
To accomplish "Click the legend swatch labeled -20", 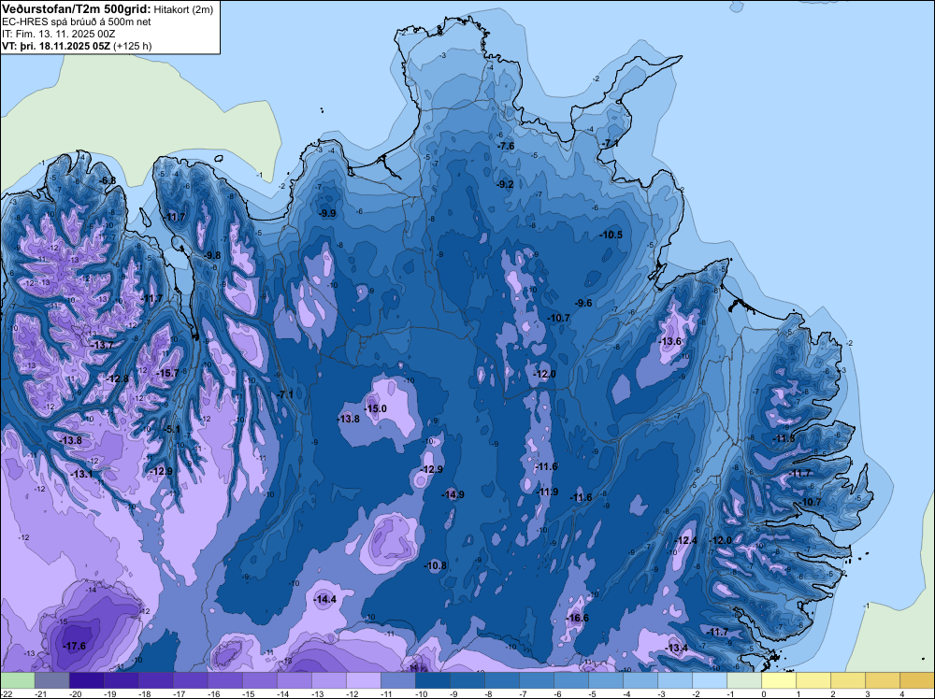I will click(x=86, y=680).
